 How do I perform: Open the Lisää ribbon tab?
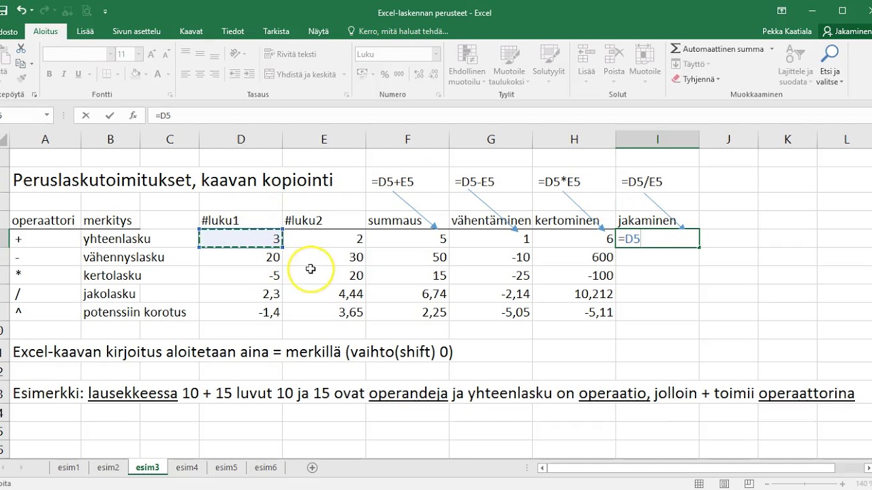point(85,31)
